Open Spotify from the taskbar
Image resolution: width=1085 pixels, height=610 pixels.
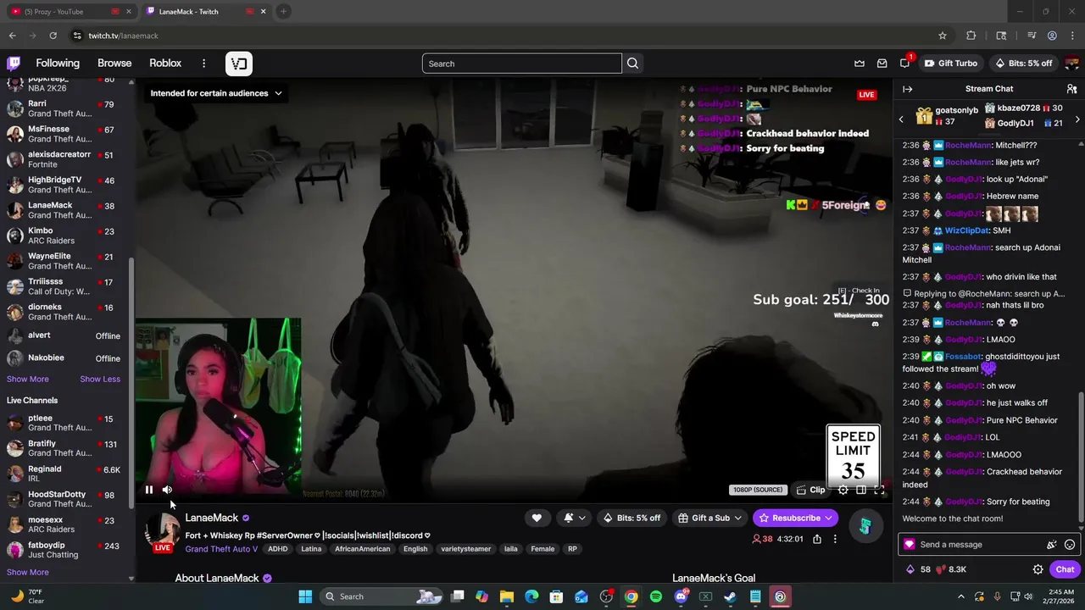click(x=656, y=596)
